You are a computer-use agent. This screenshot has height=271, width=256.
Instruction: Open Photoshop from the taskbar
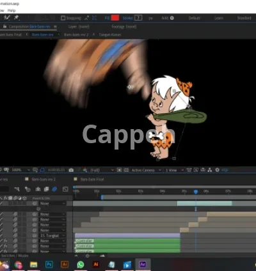click(x=49, y=265)
